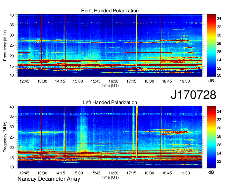Click 16:30 time tick on Right Handed plot

click(113, 81)
